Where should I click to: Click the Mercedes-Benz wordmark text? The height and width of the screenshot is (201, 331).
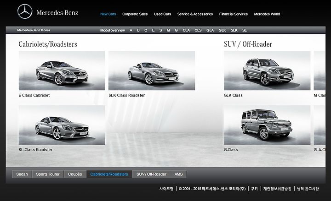click(57, 13)
